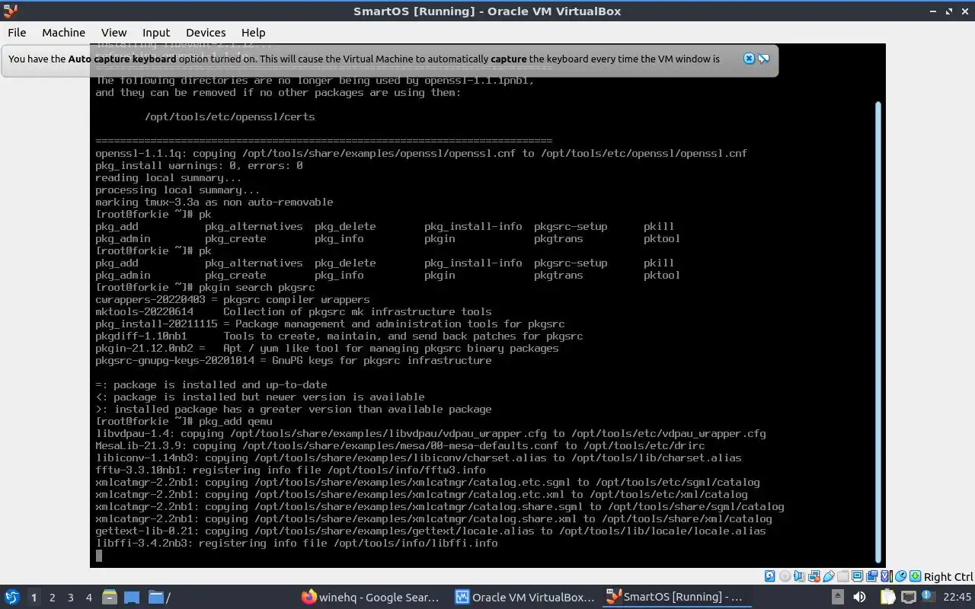975x609 pixels.
Task: Open the clipboard manager tray icon
Action: click(888, 597)
